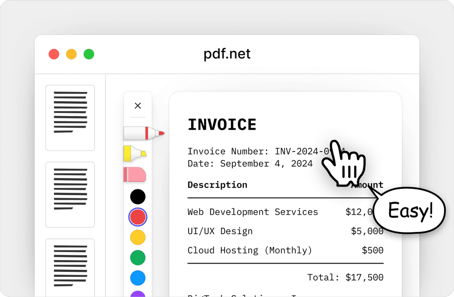This screenshot has width=454, height=297.
Task: Select the red marker pen tool
Action: pos(143,133)
